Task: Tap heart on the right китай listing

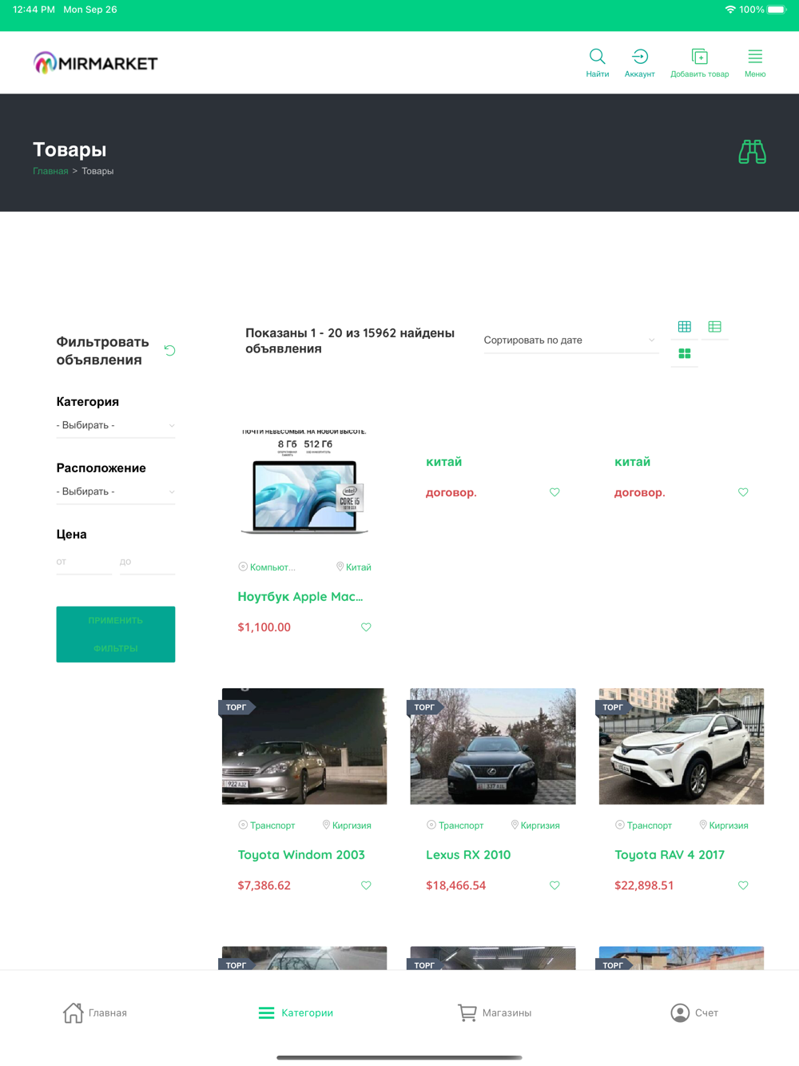Action: (x=743, y=492)
